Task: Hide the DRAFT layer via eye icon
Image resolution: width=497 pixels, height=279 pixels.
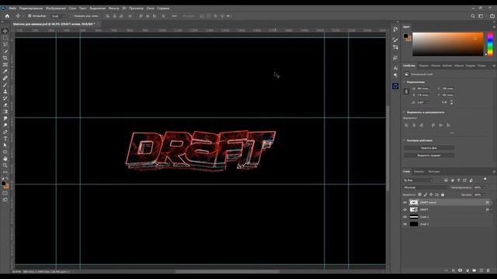Action: pos(405,210)
